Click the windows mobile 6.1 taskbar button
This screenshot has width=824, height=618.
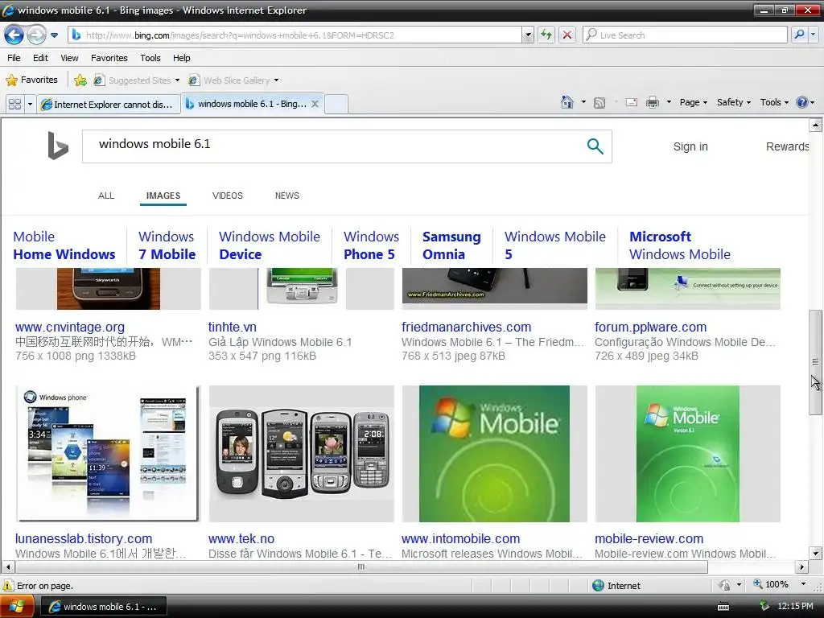pos(102,607)
